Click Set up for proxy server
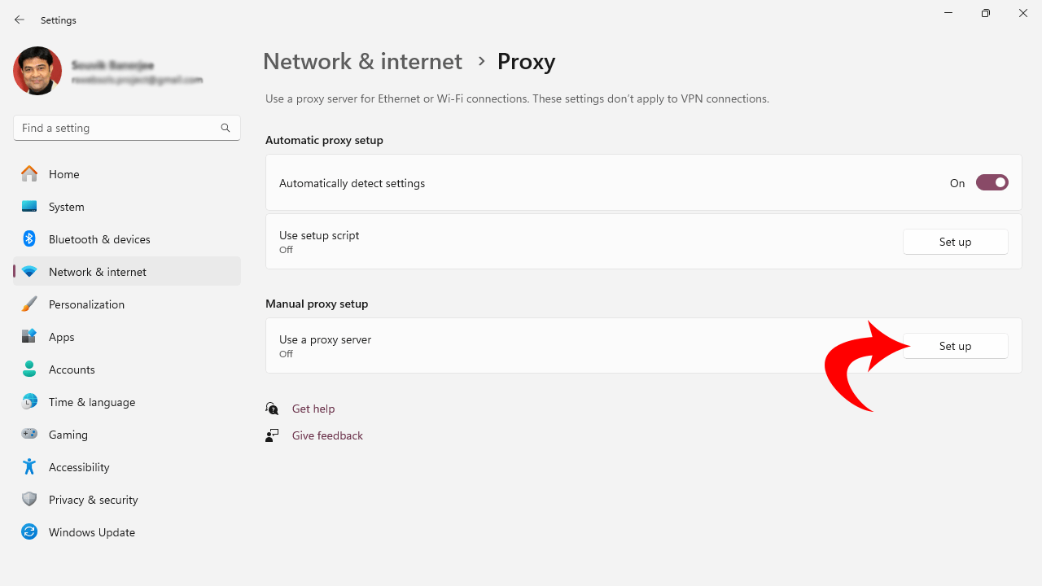Viewport: 1042px width, 586px height. (955, 346)
